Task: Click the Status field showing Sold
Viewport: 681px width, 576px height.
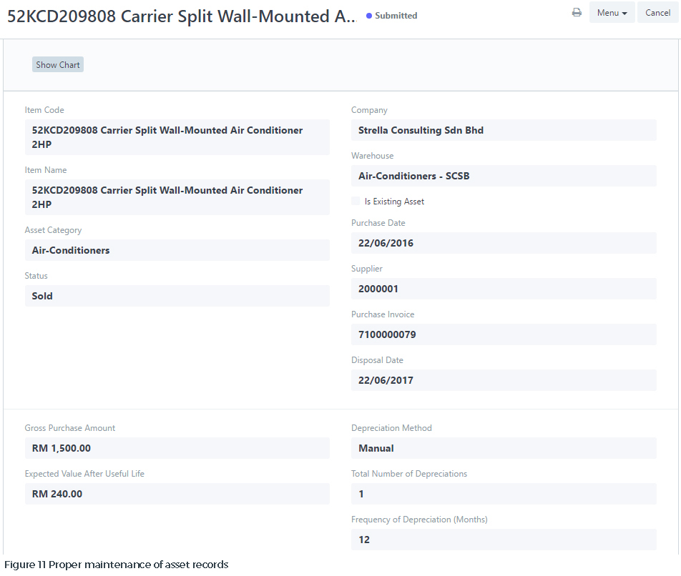Action: coord(177,296)
